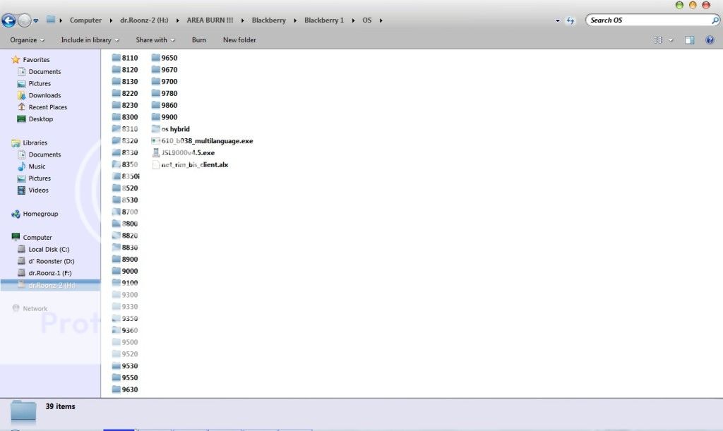This screenshot has height=431, width=723.
Task: Select the 8300 folder icon
Action: tap(116, 117)
